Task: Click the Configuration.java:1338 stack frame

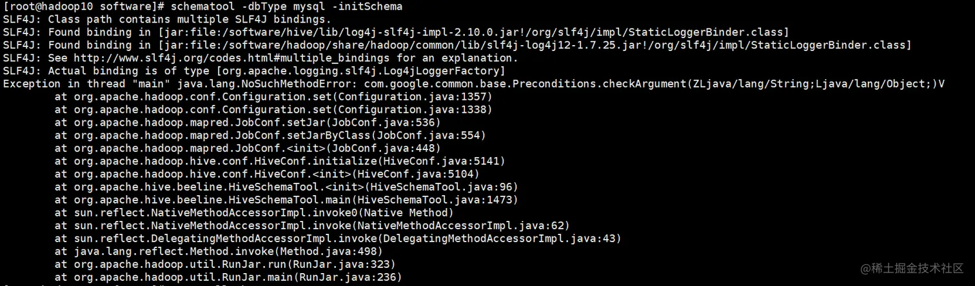Action: [x=415, y=110]
